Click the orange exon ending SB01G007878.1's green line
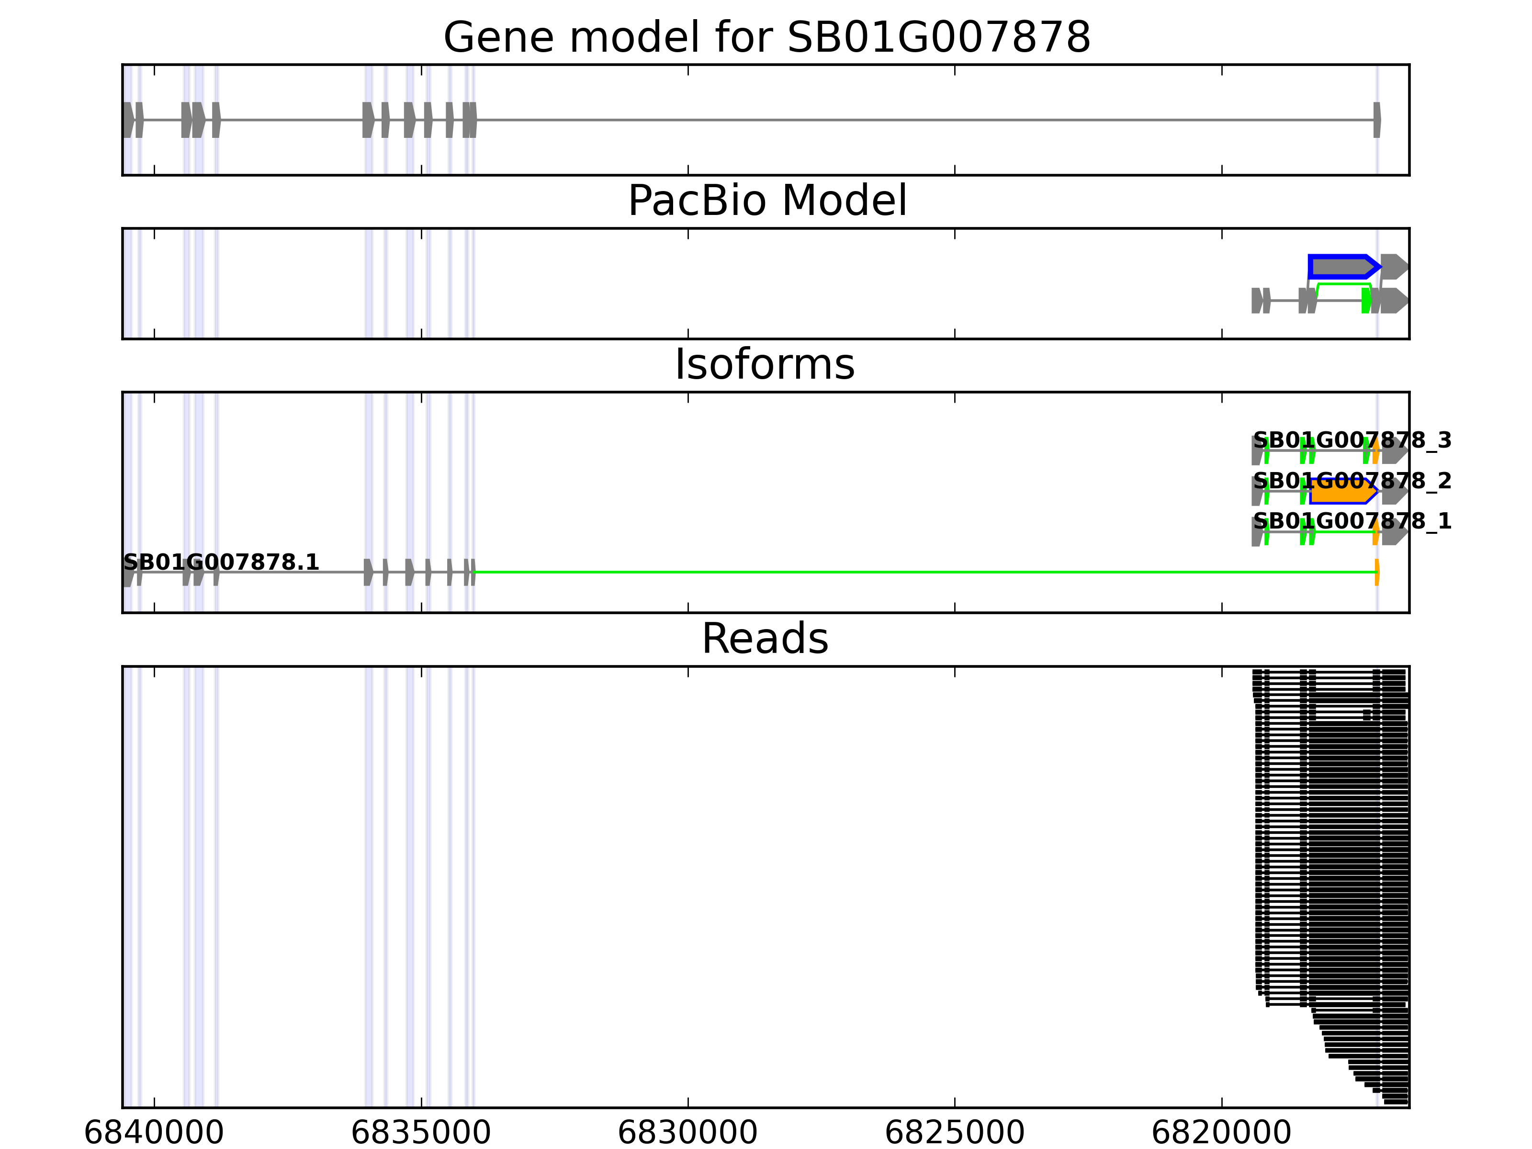The image size is (1532, 1149). click(x=1377, y=572)
